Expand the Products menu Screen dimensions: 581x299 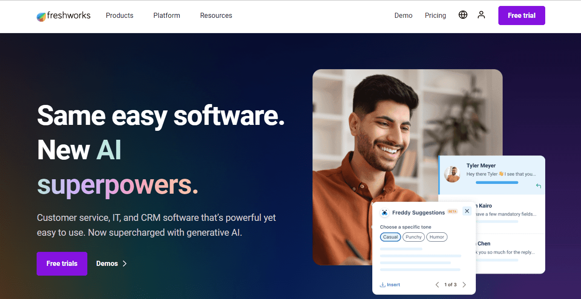(x=120, y=15)
